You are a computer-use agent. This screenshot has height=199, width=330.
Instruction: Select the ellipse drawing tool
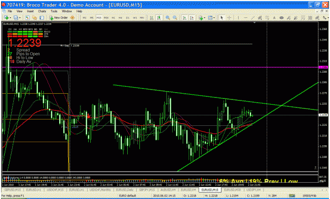(x=281, y=18)
